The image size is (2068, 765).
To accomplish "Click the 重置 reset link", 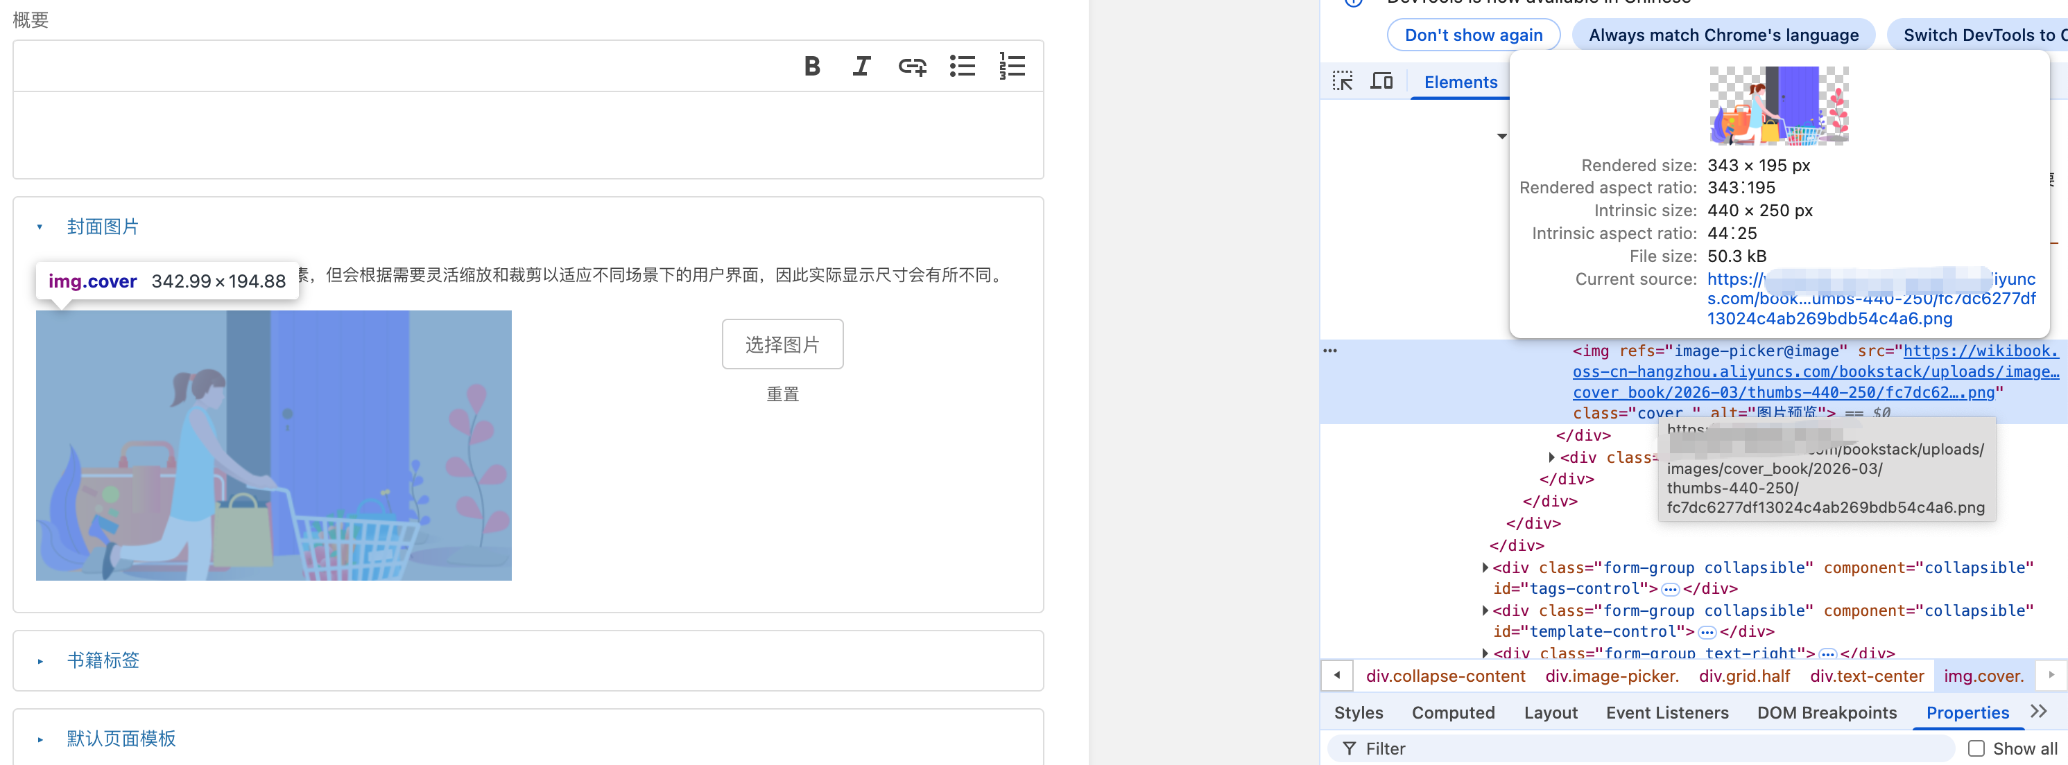I will pyautogui.click(x=782, y=394).
